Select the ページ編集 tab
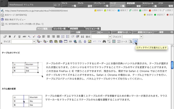This screenshot has width=174, height=109. point(44,29)
